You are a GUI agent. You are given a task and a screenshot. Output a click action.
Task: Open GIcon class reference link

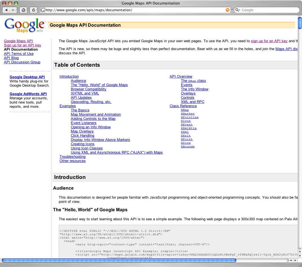186,121
